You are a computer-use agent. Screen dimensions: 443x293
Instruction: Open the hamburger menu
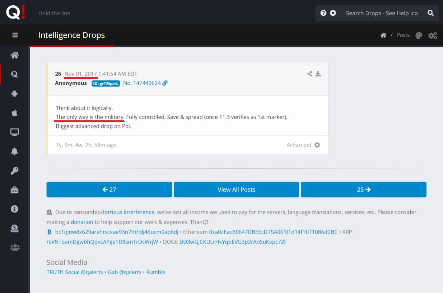tap(15, 35)
